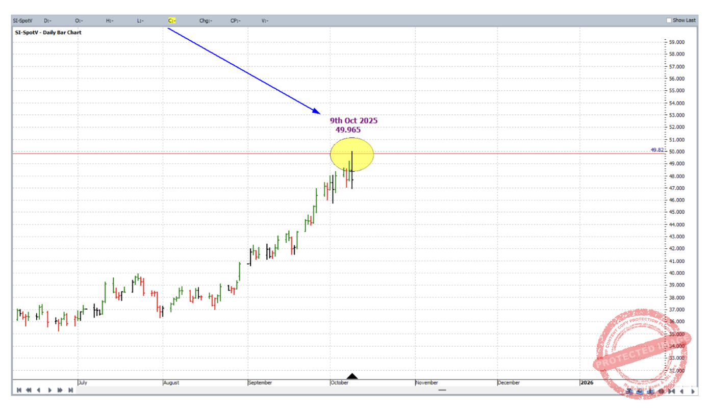Enable the Show Last checkbox
The height and width of the screenshot is (409, 709).
[x=669, y=20]
